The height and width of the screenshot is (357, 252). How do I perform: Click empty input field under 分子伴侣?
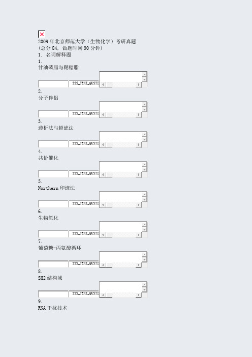point(53,114)
